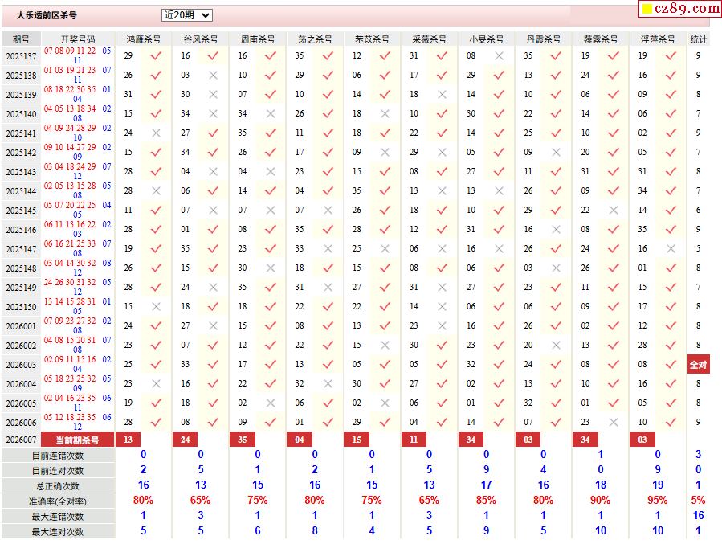Select the 浮萍杀号 column header
This screenshot has width=722, height=544.
tap(658, 39)
